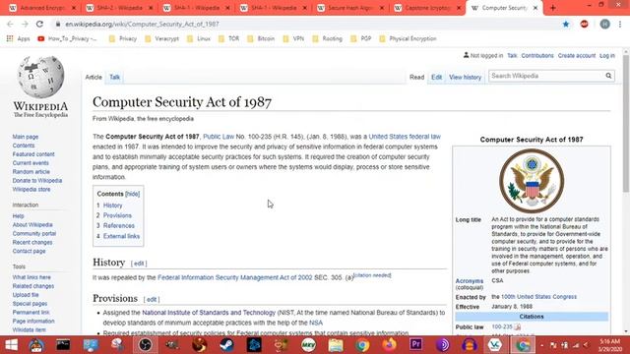Reload the page with the refresh icon
The height and width of the screenshot is (354, 630).
pyautogui.click(x=39, y=24)
